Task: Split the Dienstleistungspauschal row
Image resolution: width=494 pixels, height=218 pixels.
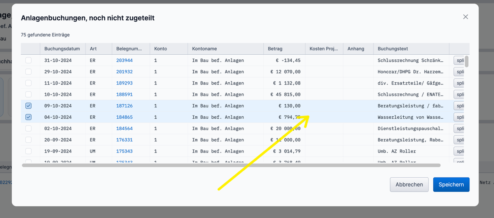Action: (x=459, y=128)
